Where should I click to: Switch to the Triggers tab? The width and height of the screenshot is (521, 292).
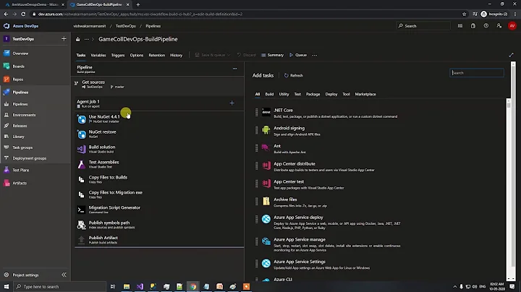(x=118, y=55)
